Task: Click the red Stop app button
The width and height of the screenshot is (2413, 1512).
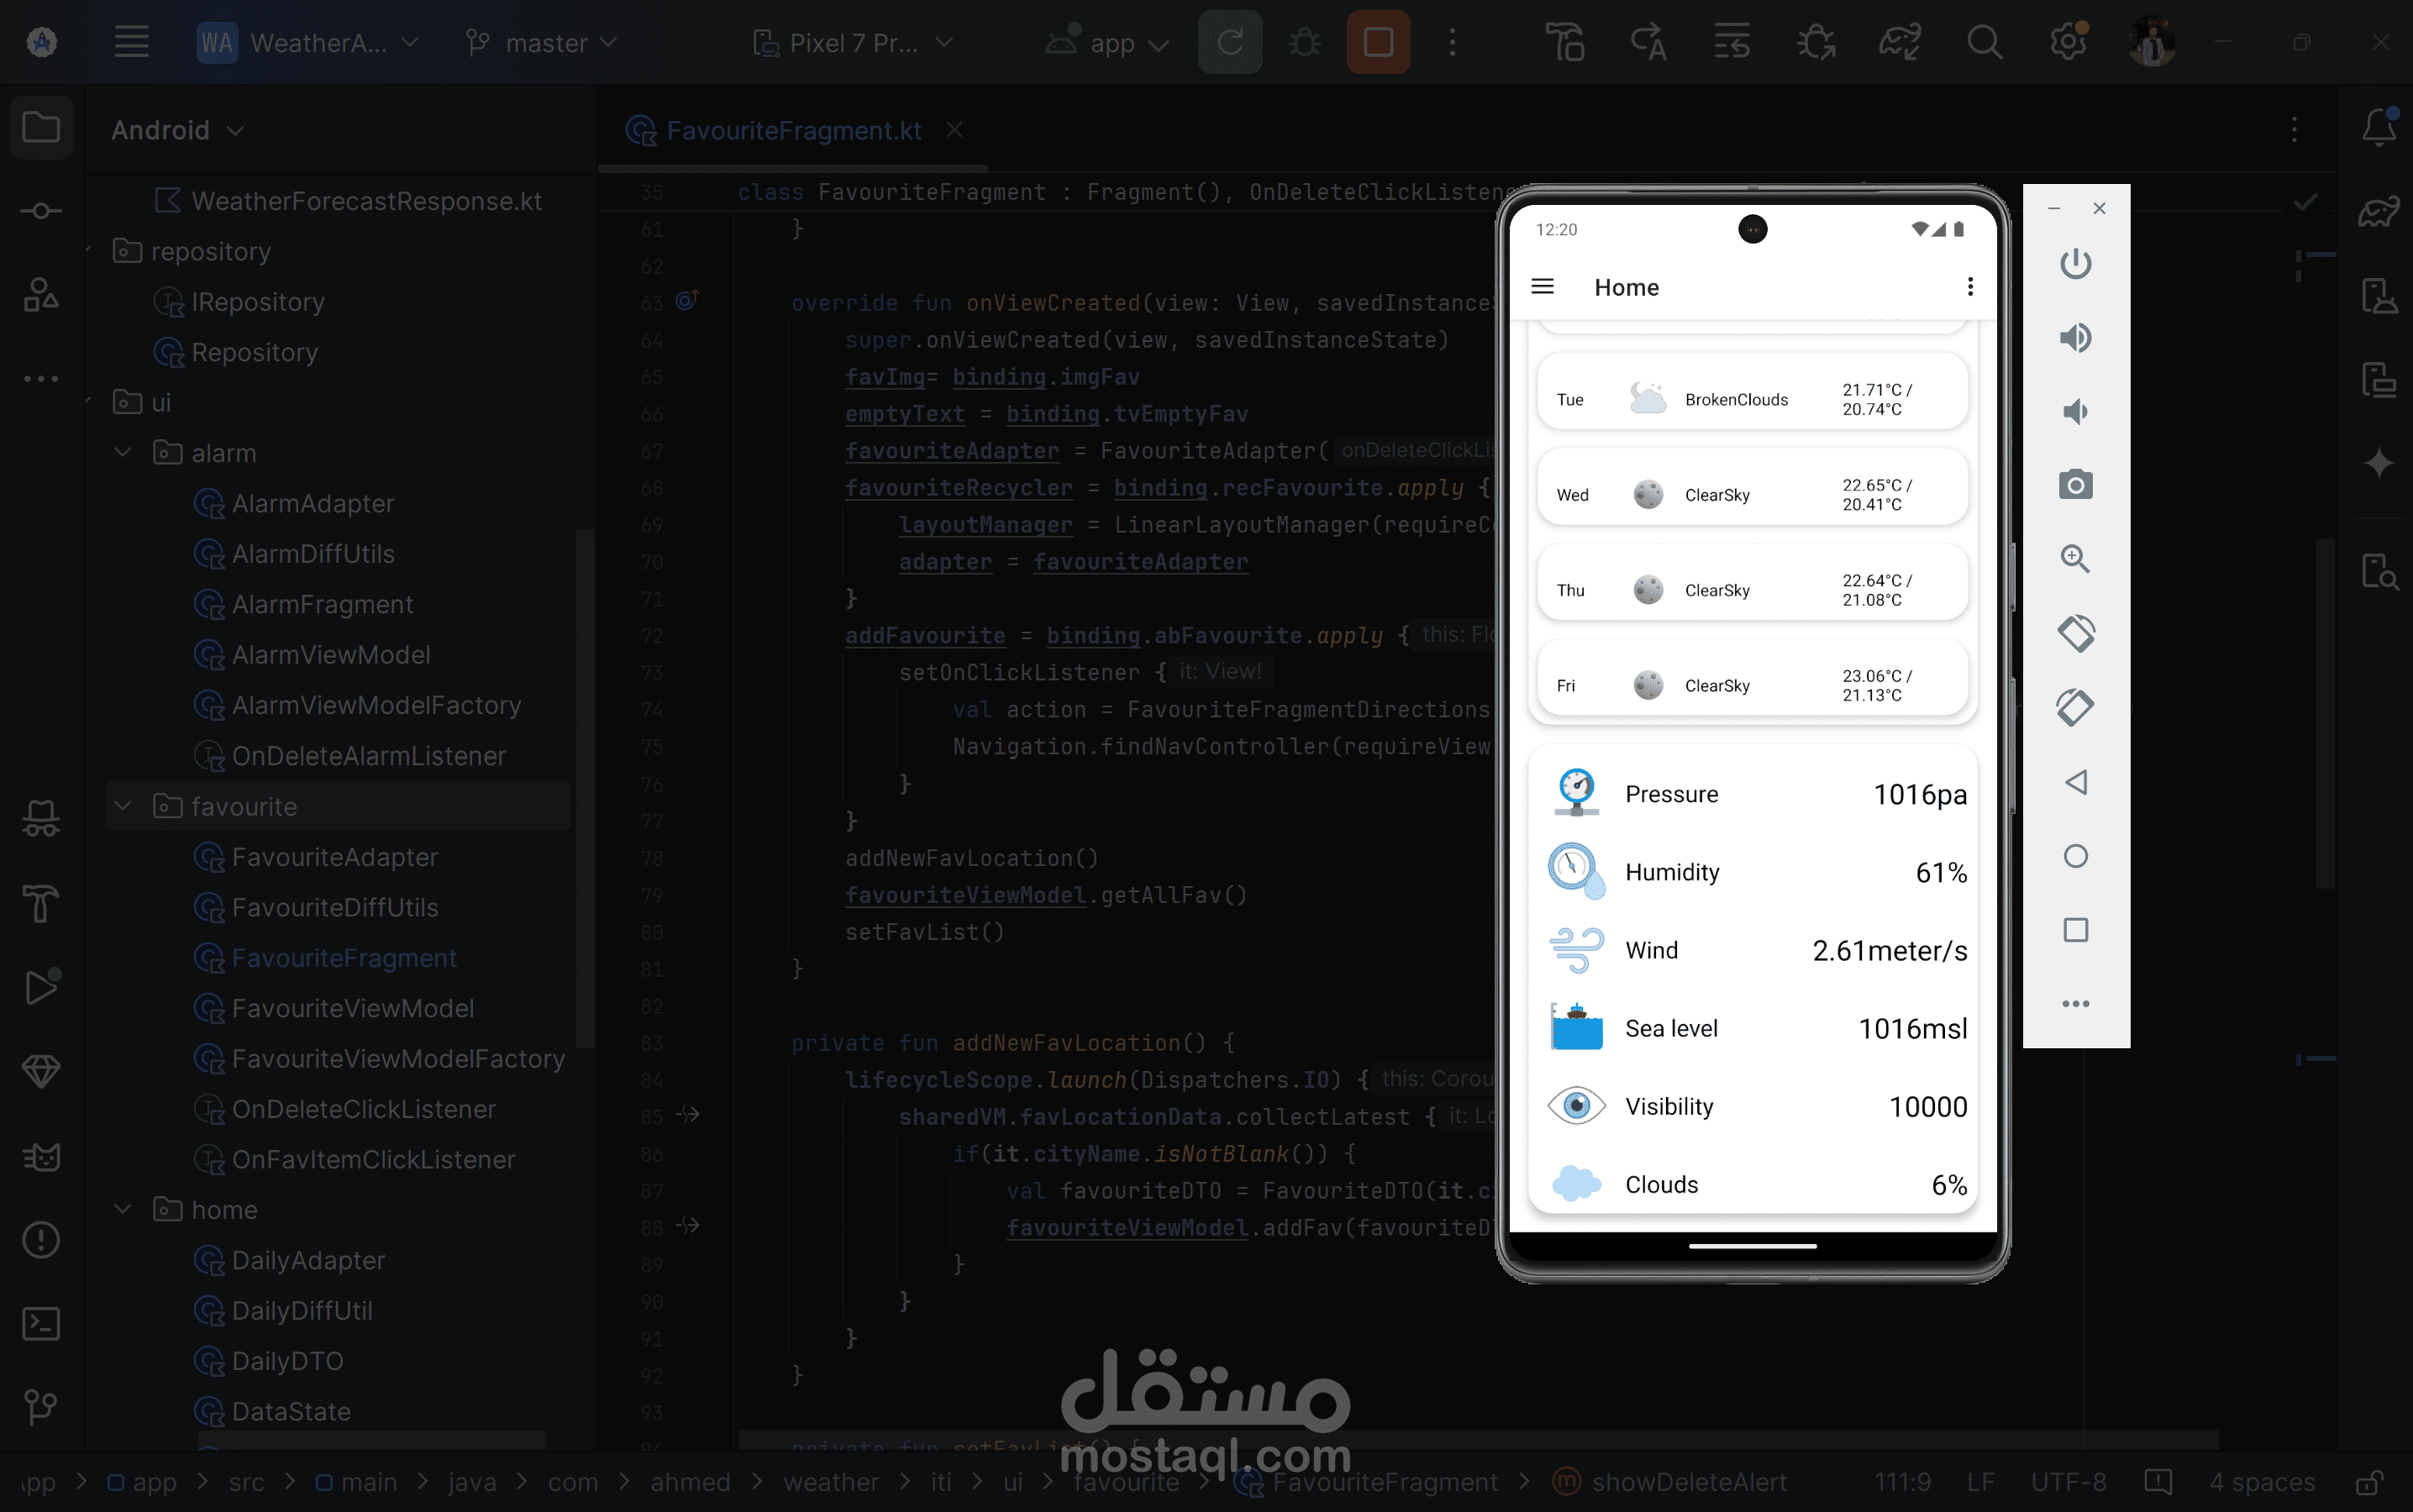Action: point(1378,43)
